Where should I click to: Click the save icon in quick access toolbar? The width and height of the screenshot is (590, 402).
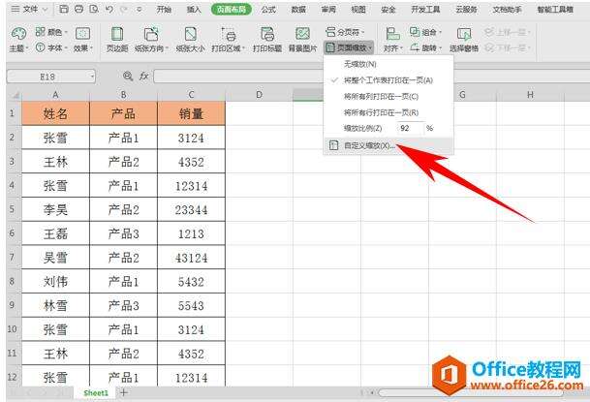pyautogui.click(x=64, y=9)
